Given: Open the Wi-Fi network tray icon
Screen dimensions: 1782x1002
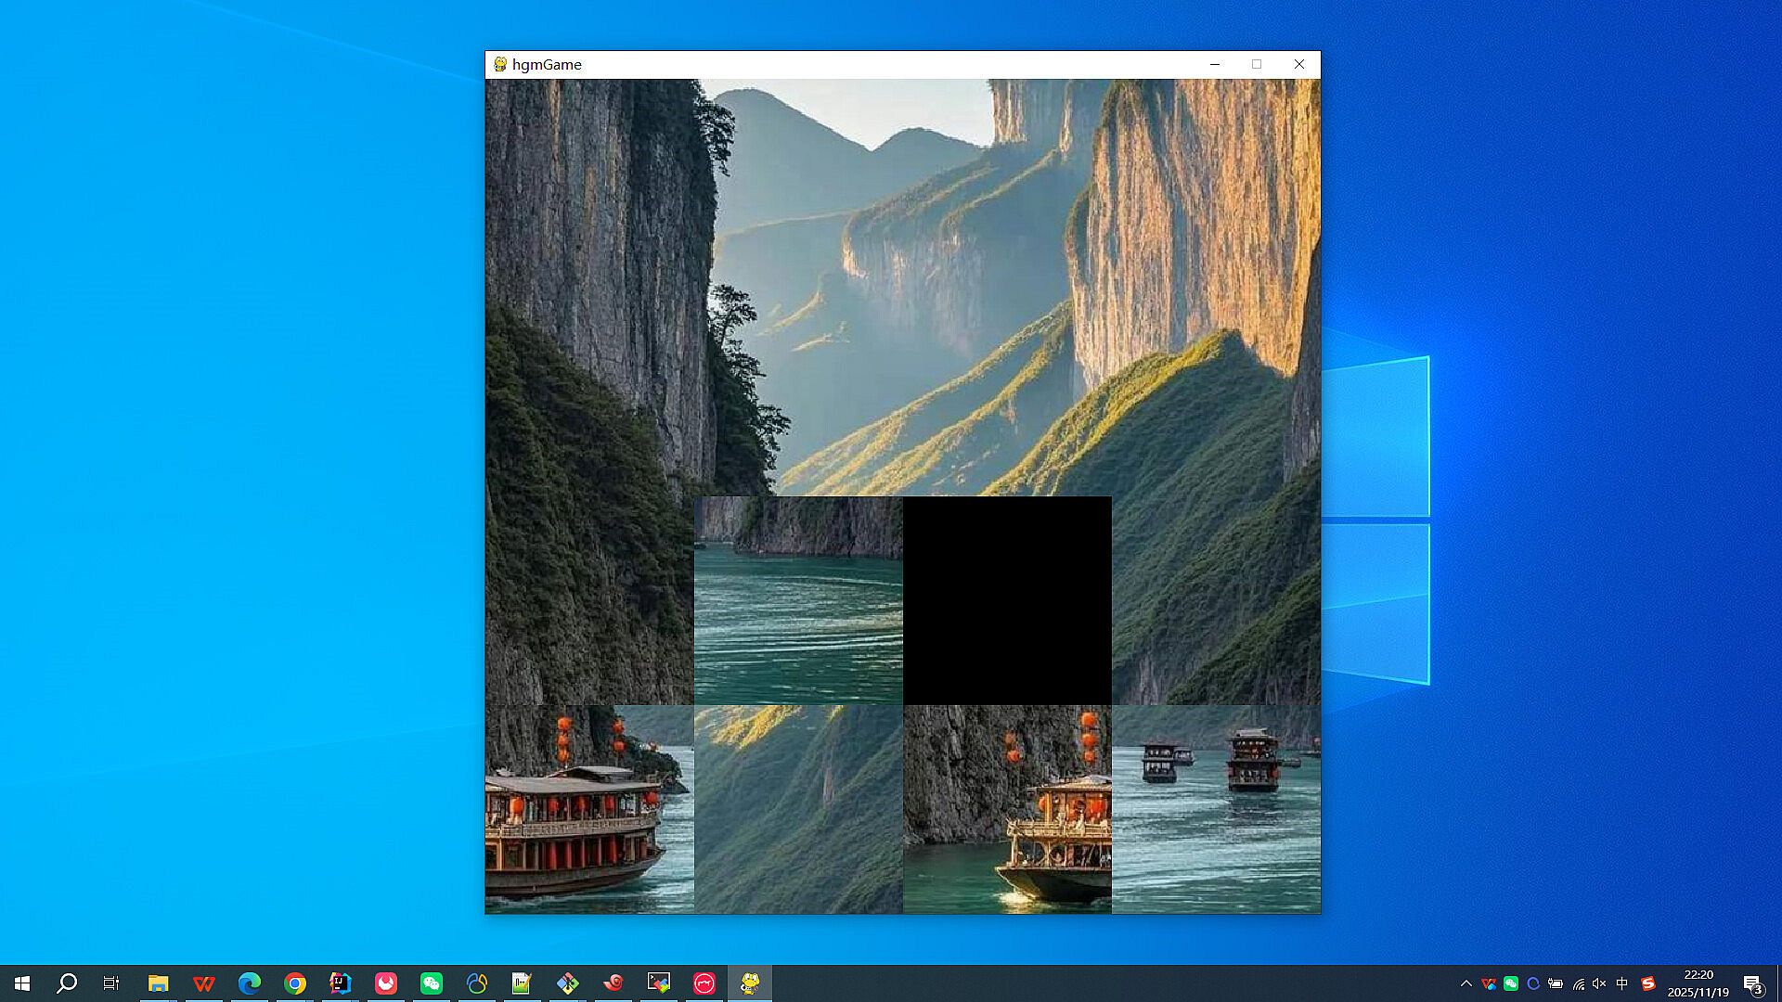Looking at the screenshot, I should [1578, 983].
